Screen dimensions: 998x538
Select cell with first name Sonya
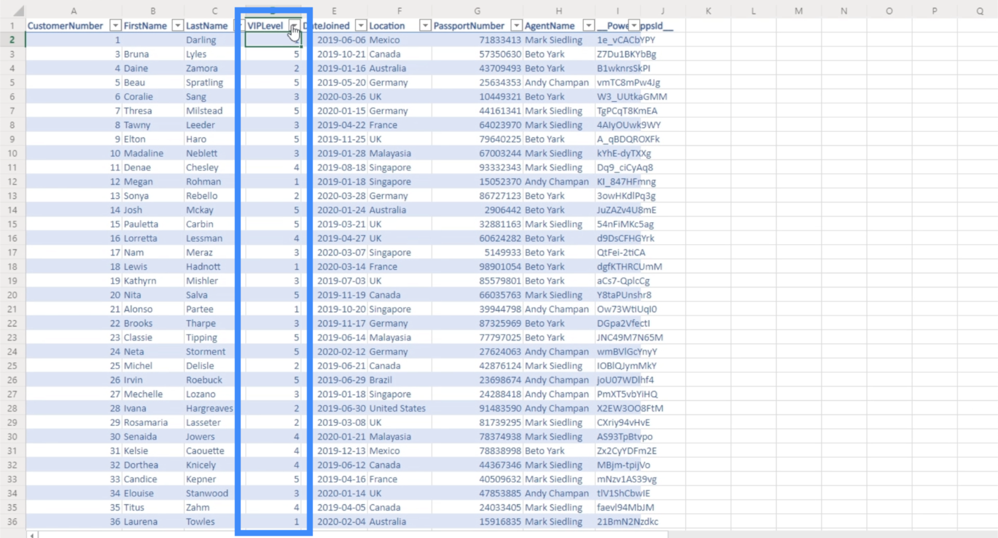(153, 196)
